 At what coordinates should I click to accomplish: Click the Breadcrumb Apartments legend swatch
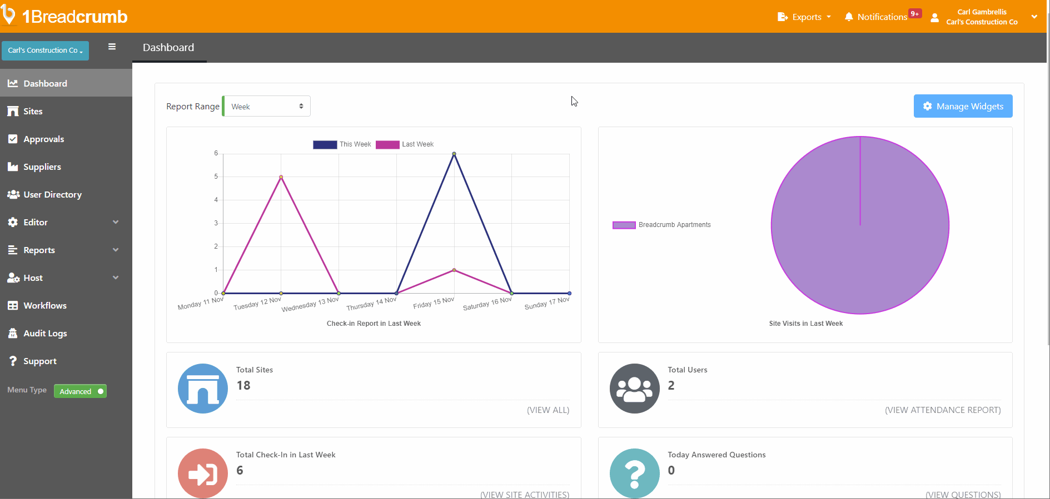point(624,225)
